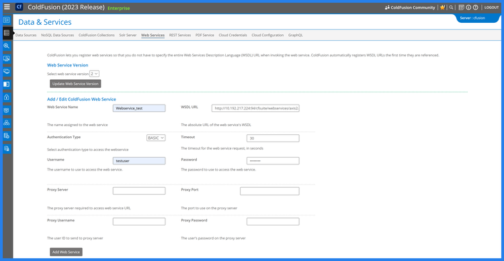Focus the Web Service Name field

pos(139,108)
